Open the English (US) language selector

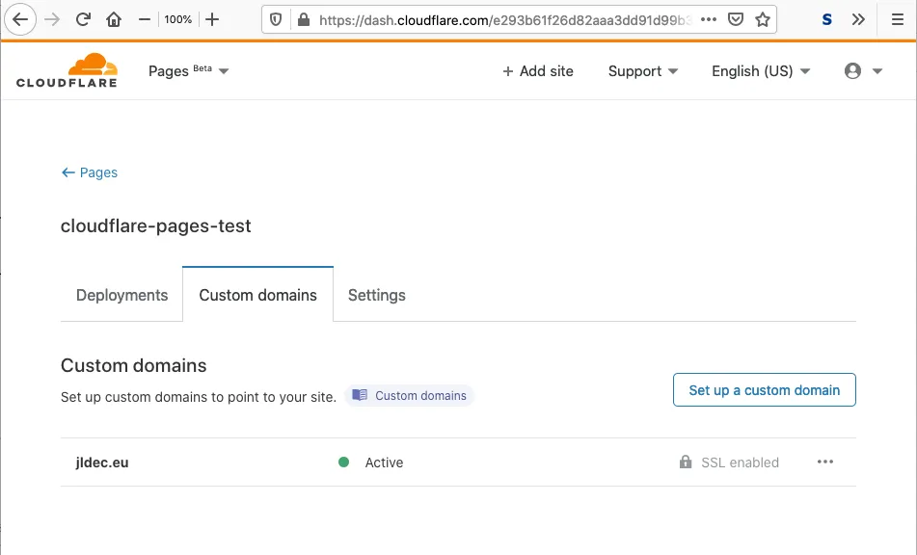[760, 70]
